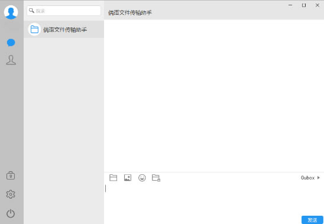Minimize the chat window

pyautogui.click(x=290, y=5)
